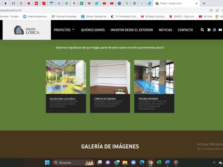The height and width of the screenshot is (167, 223).
Task: Switch to the AS browser tab
Action: coord(36,3)
